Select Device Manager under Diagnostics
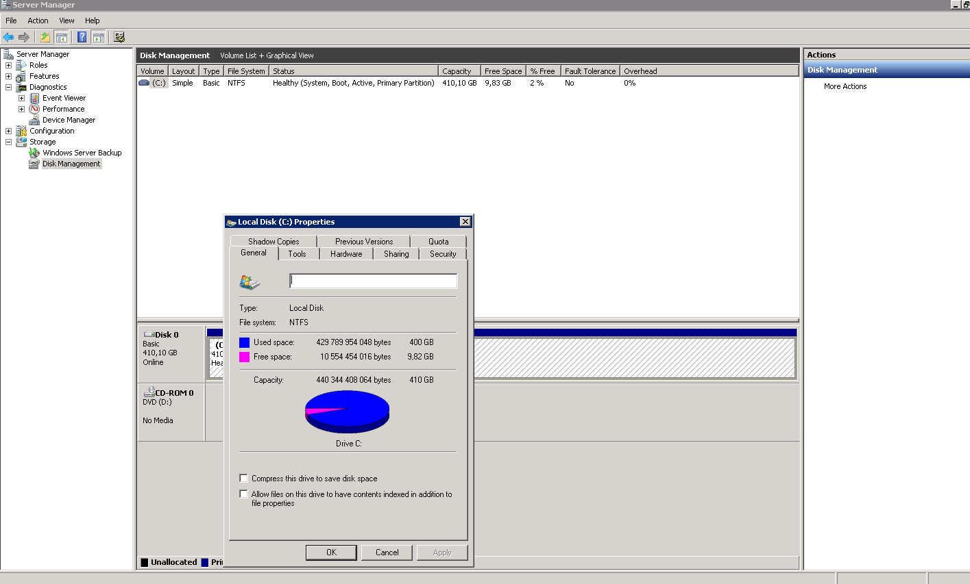Screen dimensions: 970x584 point(69,120)
